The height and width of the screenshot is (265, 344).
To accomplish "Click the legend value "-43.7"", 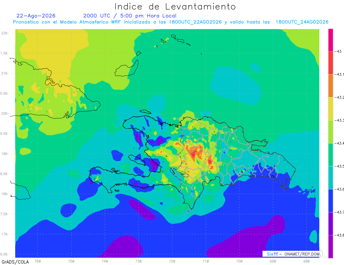I will click(x=339, y=212).
